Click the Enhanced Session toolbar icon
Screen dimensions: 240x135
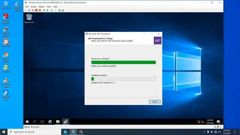[x=60, y=10]
